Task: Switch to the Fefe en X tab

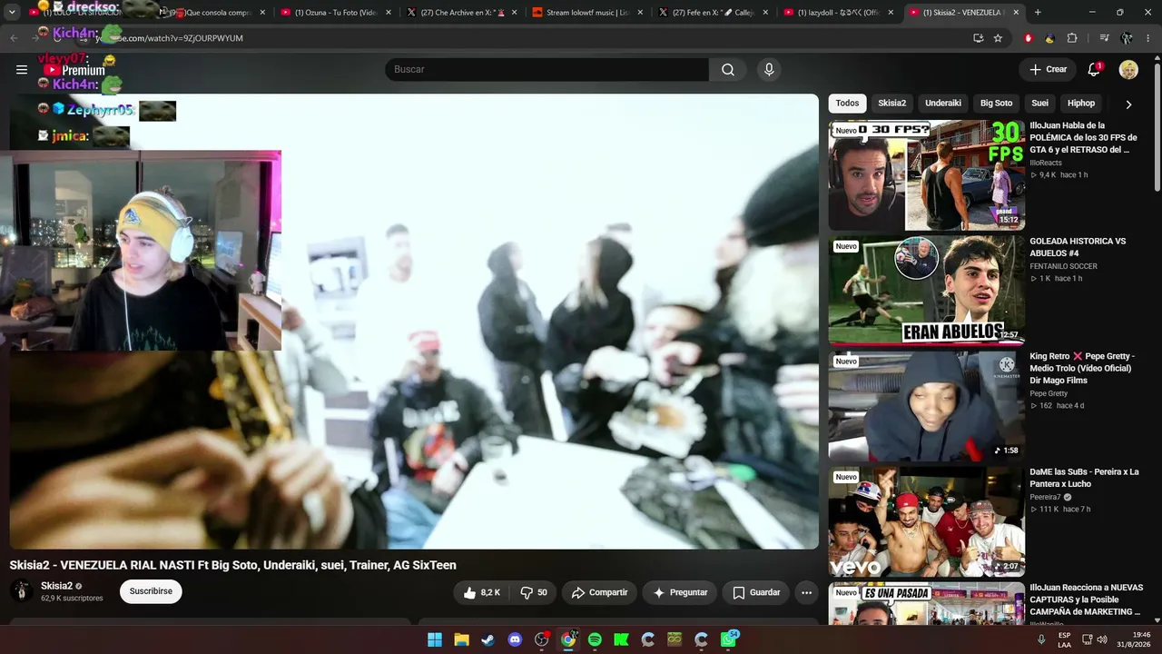Action: [711, 13]
